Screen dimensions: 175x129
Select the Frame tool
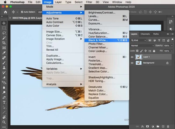pos(4,48)
